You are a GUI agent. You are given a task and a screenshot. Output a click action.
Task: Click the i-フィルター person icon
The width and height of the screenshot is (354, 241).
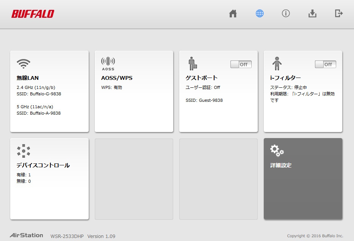(277, 63)
